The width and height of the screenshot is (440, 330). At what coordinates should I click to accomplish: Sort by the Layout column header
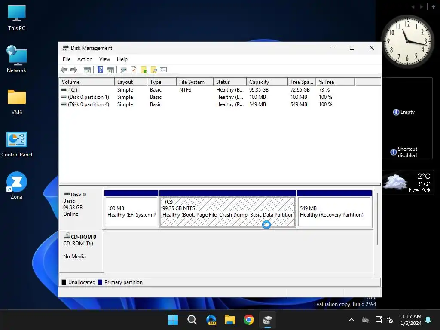point(131,82)
